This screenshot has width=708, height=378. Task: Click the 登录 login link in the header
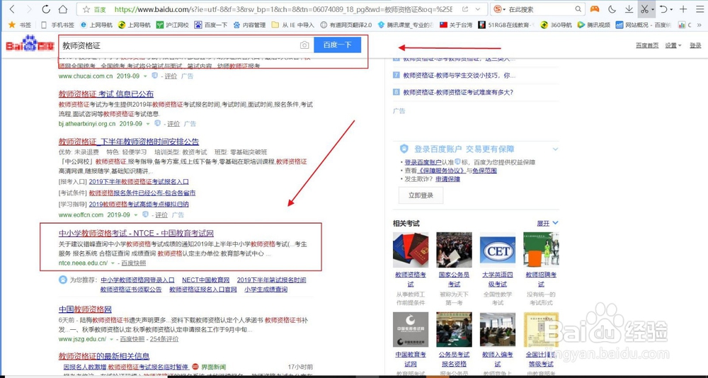point(695,45)
